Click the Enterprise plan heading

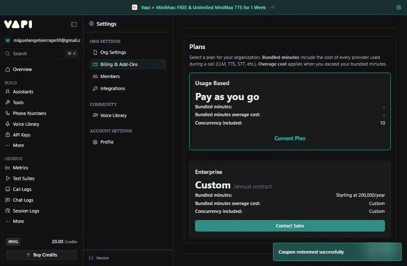[208, 172]
